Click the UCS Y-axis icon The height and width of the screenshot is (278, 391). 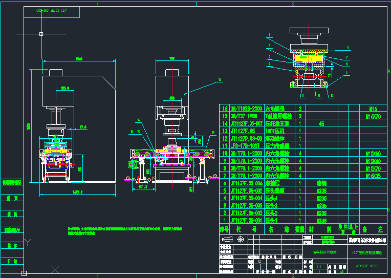click(x=28, y=242)
